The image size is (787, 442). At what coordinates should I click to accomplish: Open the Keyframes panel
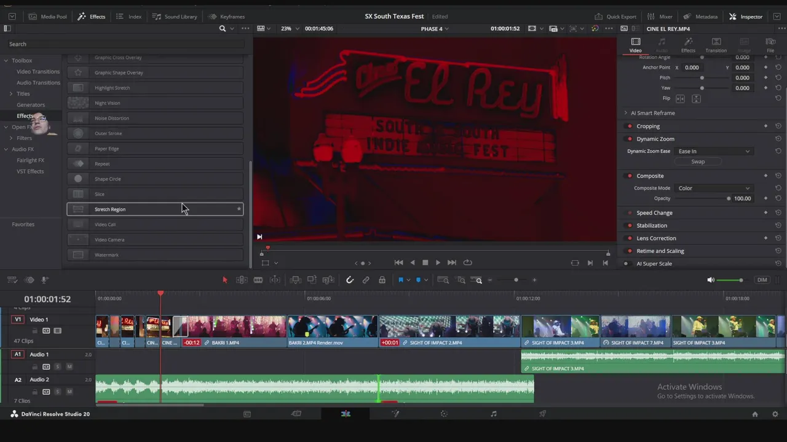pyautogui.click(x=226, y=17)
